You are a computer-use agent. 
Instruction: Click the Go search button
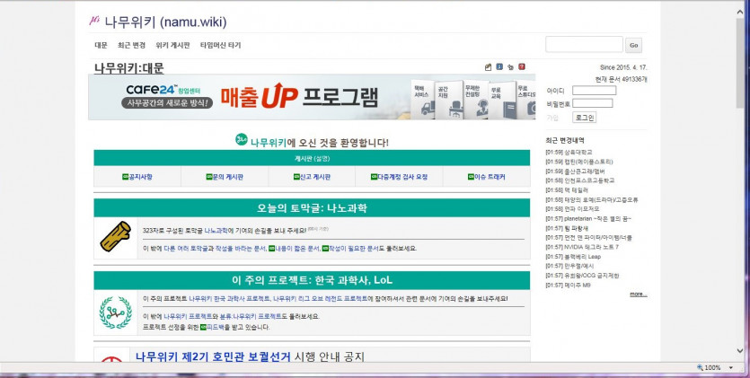634,45
